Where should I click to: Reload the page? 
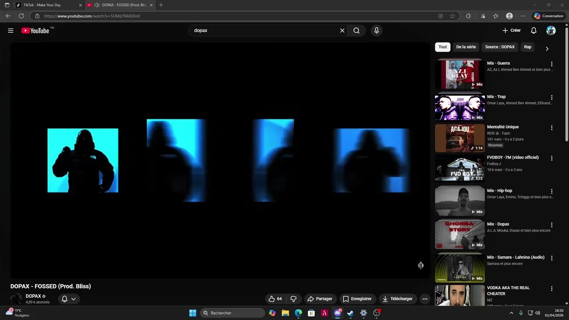tap(21, 16)
